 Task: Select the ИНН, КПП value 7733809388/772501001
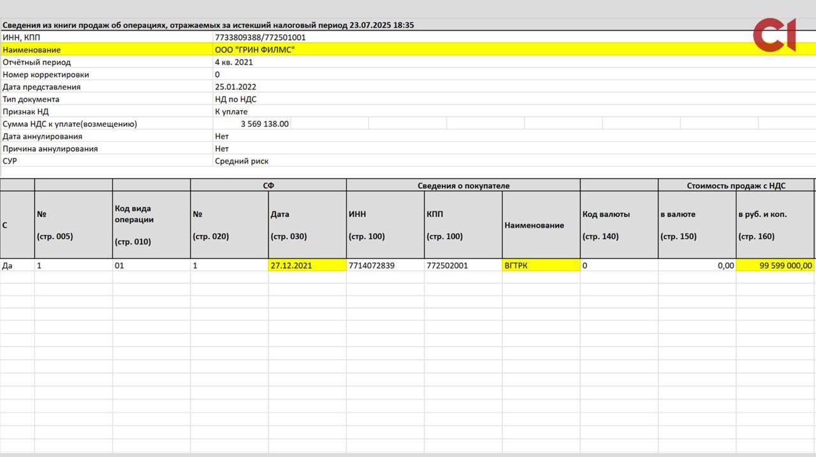(260, 38)
